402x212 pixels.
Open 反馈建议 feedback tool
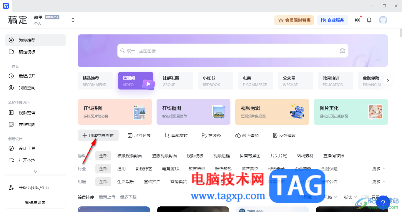pos(284,135)
